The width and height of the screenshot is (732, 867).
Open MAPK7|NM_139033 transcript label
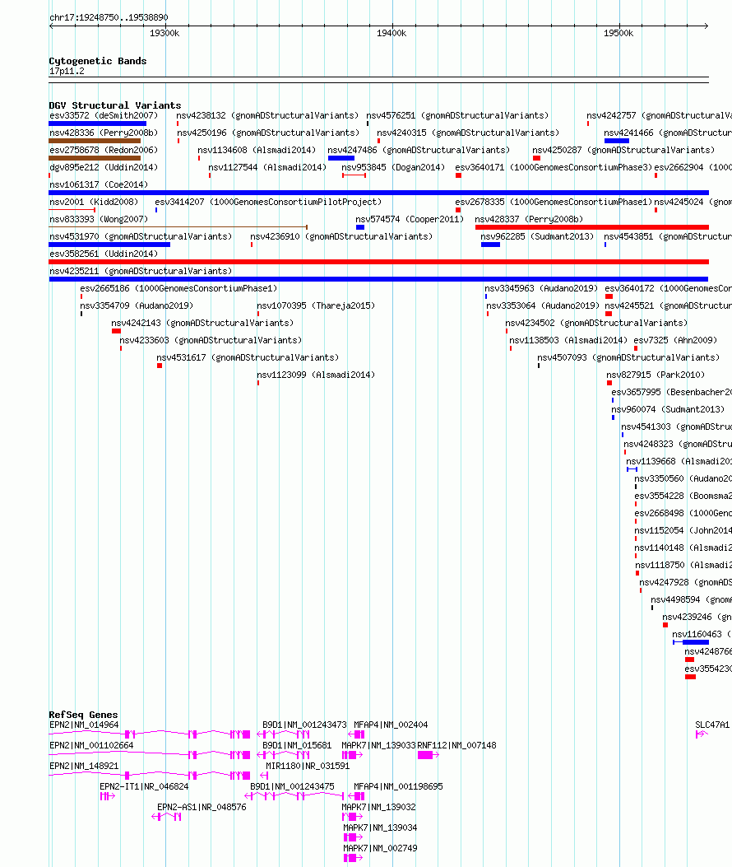pyautogui.click(x=378, y=745)
